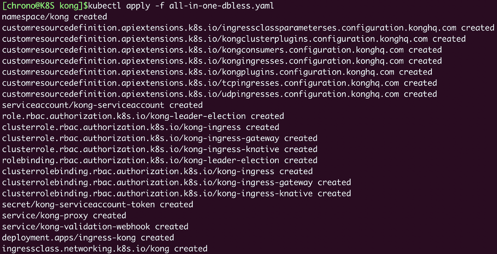Click the kongingresses CRD output line

coord(222,61)
